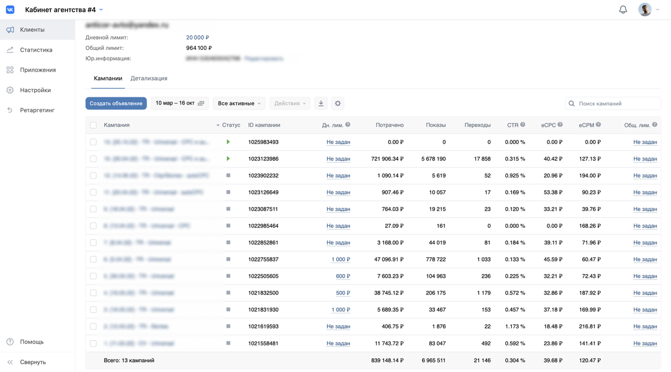
Task: Click the user avatar photo
Action: pyautogui.click(x=645, y=9)
